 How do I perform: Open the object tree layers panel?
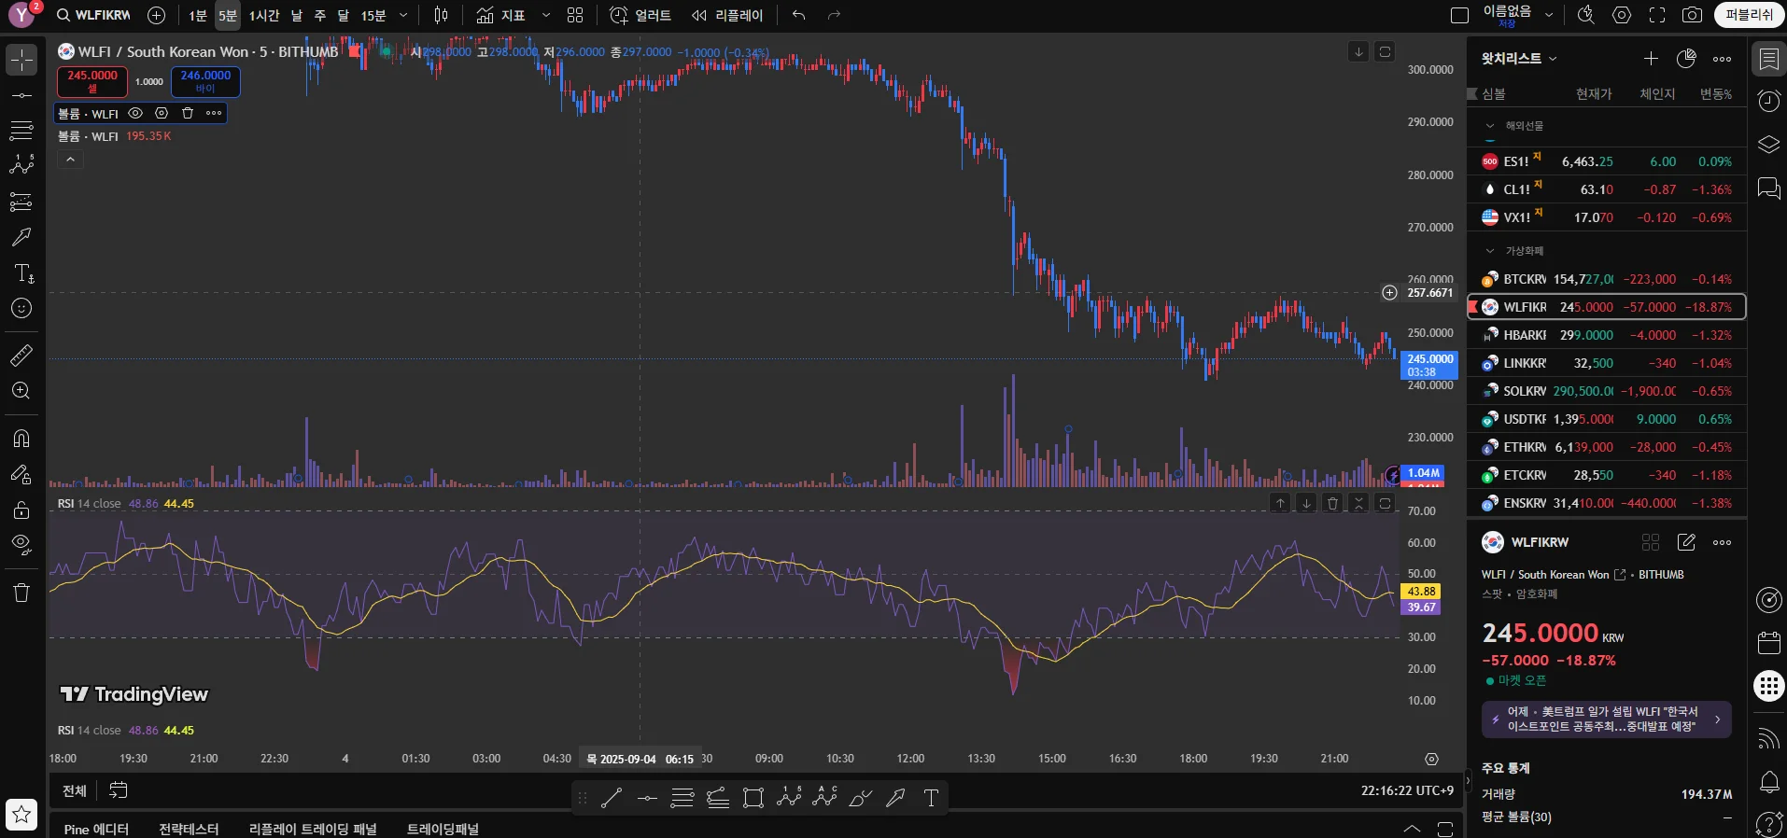(1768, 145)
